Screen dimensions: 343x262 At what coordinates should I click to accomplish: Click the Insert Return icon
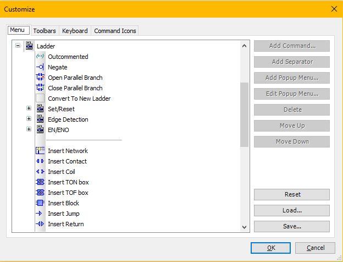[x=40, y=224]
